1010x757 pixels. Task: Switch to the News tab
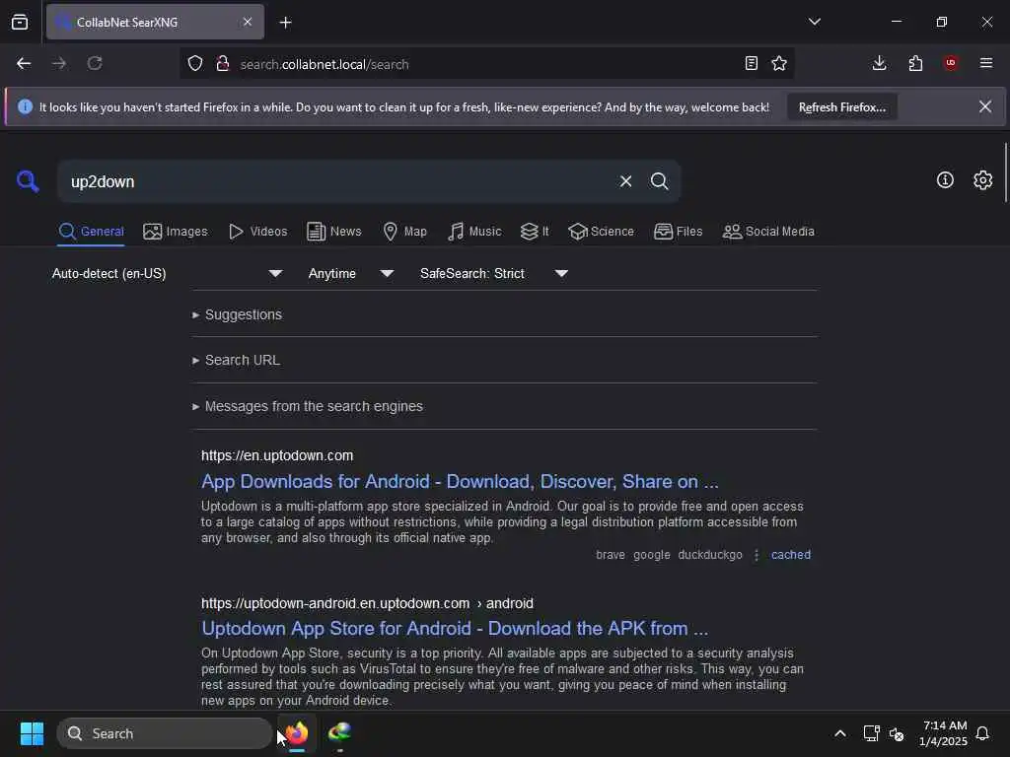[333, 231]
